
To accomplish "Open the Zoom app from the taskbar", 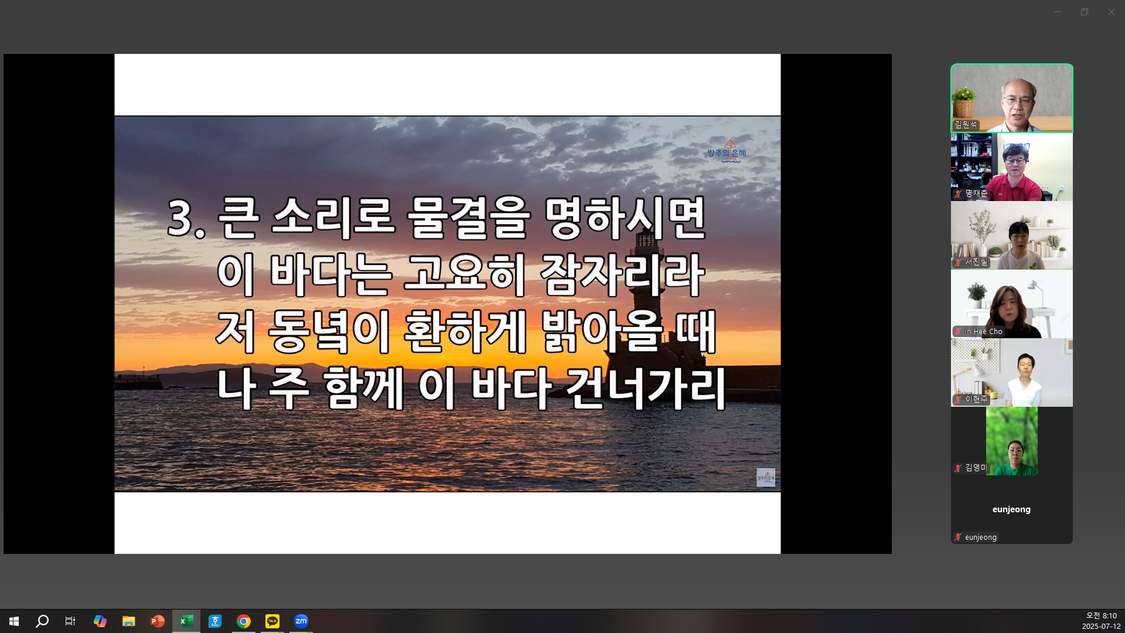I will click(301, 621).
